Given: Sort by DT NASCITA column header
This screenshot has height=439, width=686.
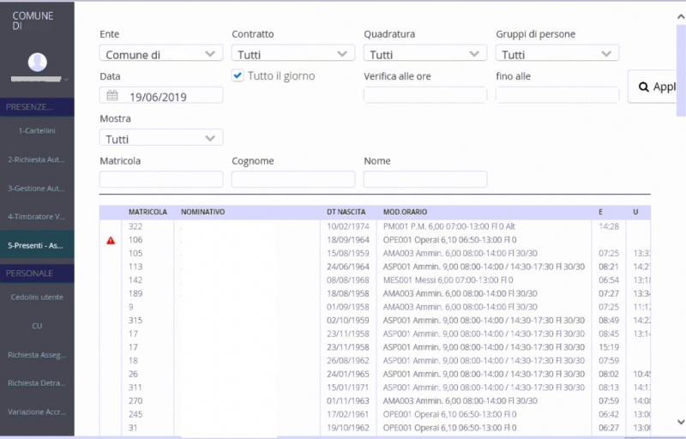Looking at the screenshot, I should 346,212.
